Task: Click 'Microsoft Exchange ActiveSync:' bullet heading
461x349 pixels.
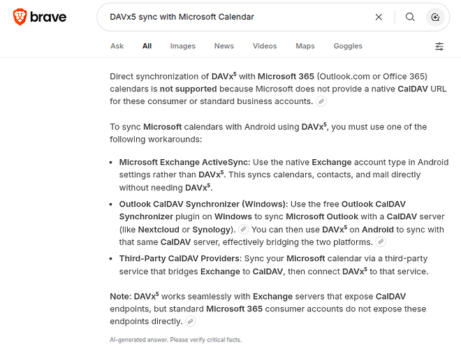Action: [184, 162]
